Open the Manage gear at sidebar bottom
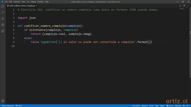This screenshot has width=191, height=107. click(x=3, y=101)
